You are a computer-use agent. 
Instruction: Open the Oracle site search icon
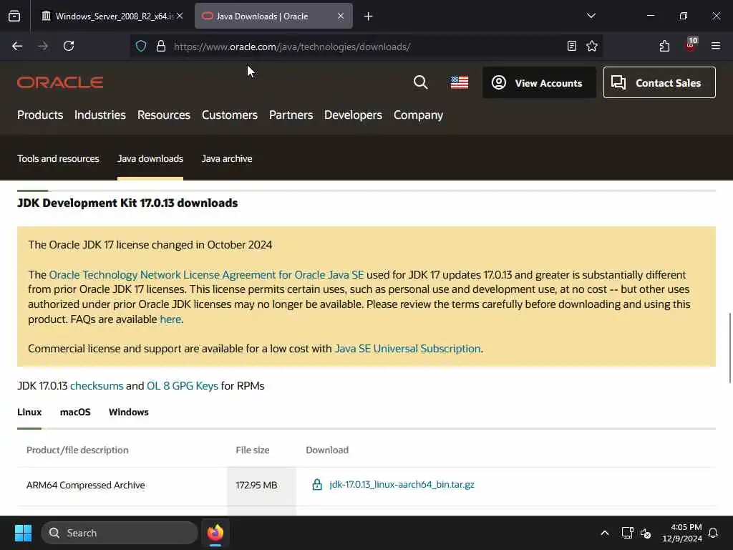pyautogui.click(x=421, y=82)
